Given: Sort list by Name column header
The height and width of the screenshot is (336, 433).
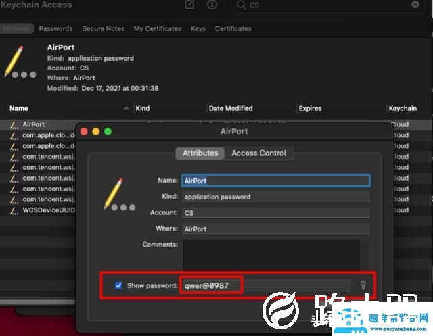Looking at the screenshot, I should pyautogui.click(x=19, y=108).
